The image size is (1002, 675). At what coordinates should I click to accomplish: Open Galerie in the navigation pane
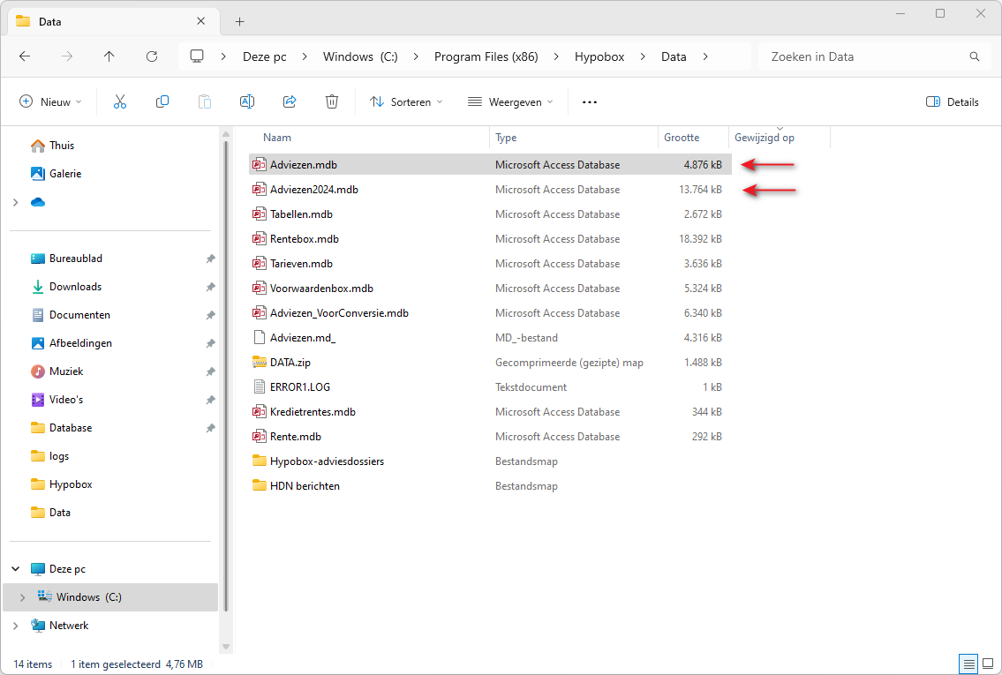[x=66, y=174]
